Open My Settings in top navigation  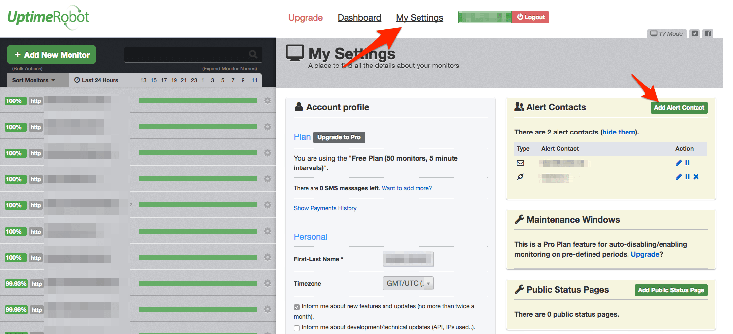419,18
